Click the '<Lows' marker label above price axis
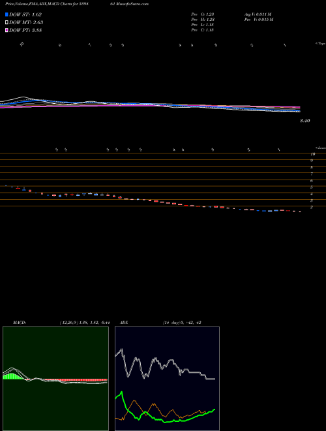Viewport: 326px width, 431px height. (321, 148)
